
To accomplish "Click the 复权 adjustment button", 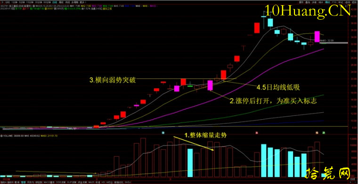I will (301, 2).
